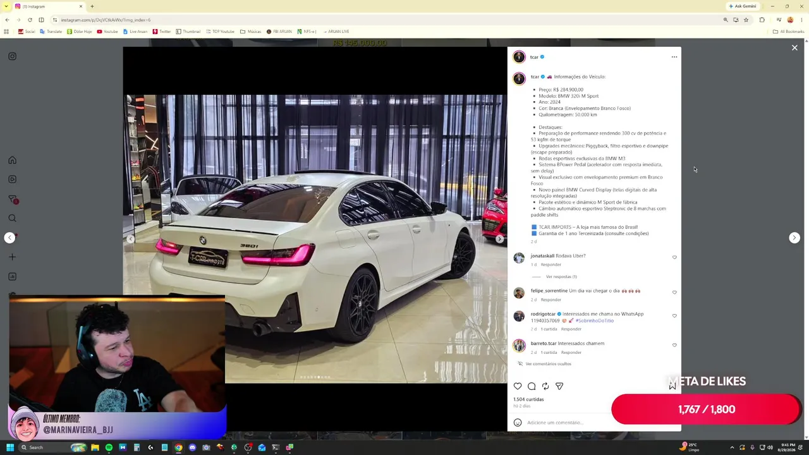The height and width of the screenshot is (455, 809).
Task: Click the Ask Gemini button
Action: click(x=742, y=6)
